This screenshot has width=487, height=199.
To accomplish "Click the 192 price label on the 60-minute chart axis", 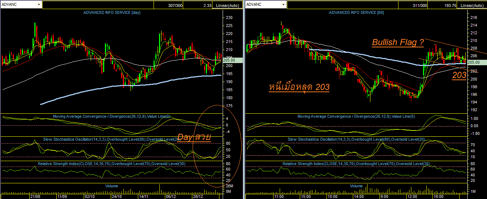I will tap(473, 109).
